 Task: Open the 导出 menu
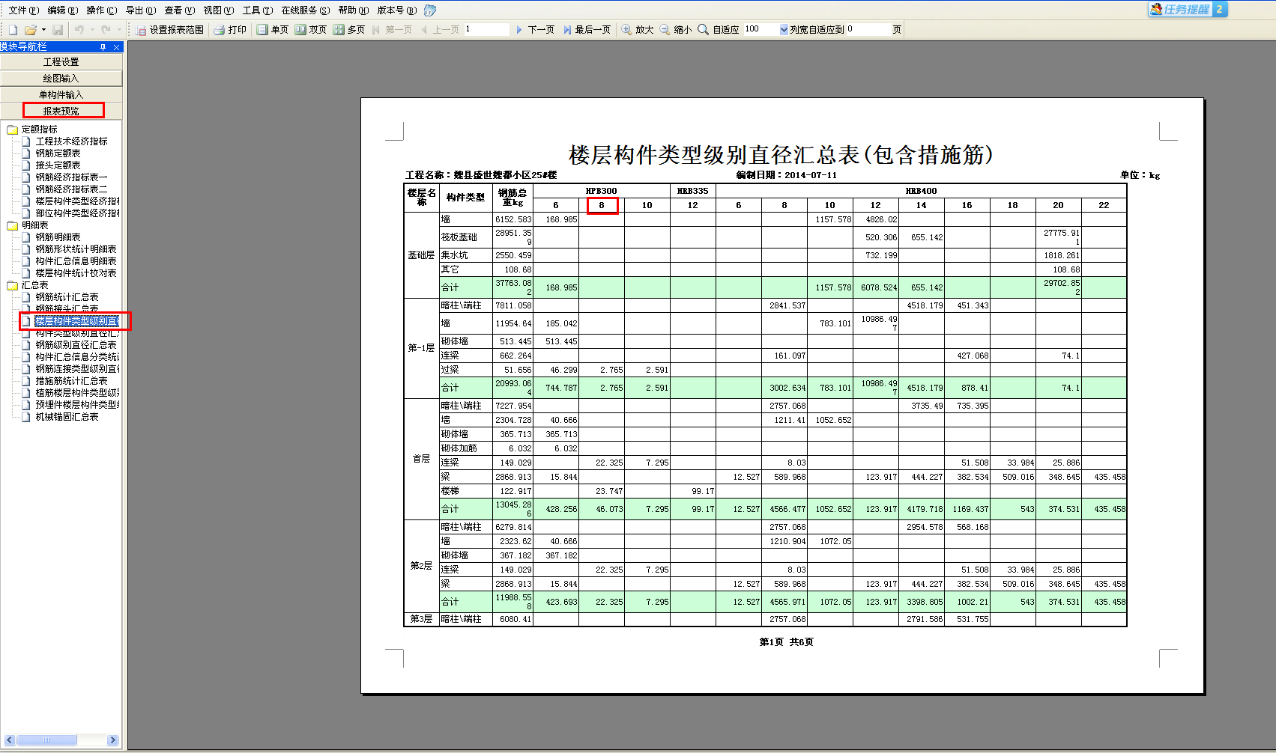[141, 10]
